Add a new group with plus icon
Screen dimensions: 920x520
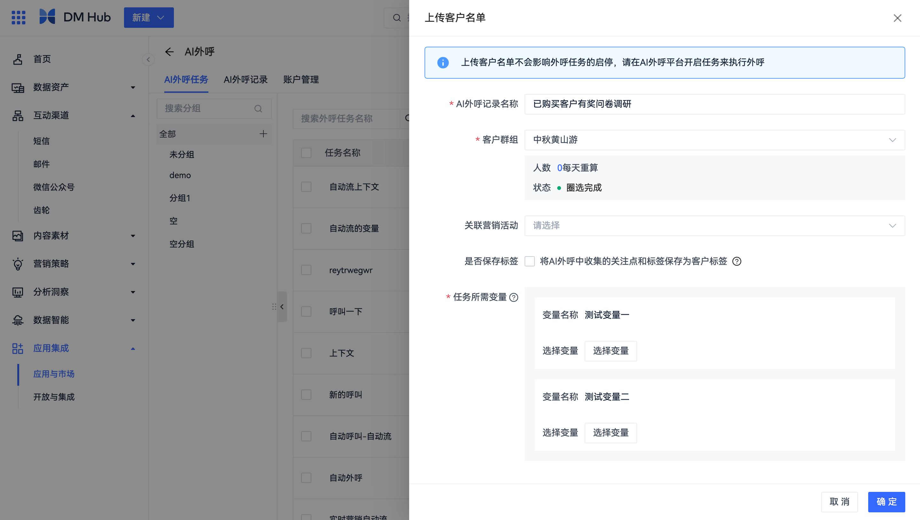(263, 134)
